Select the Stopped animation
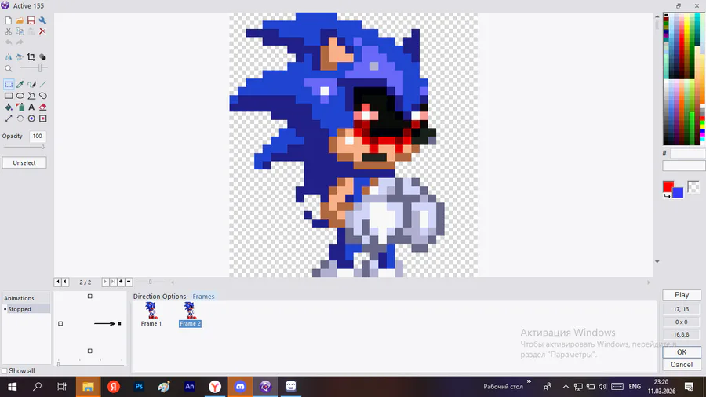 20,309
